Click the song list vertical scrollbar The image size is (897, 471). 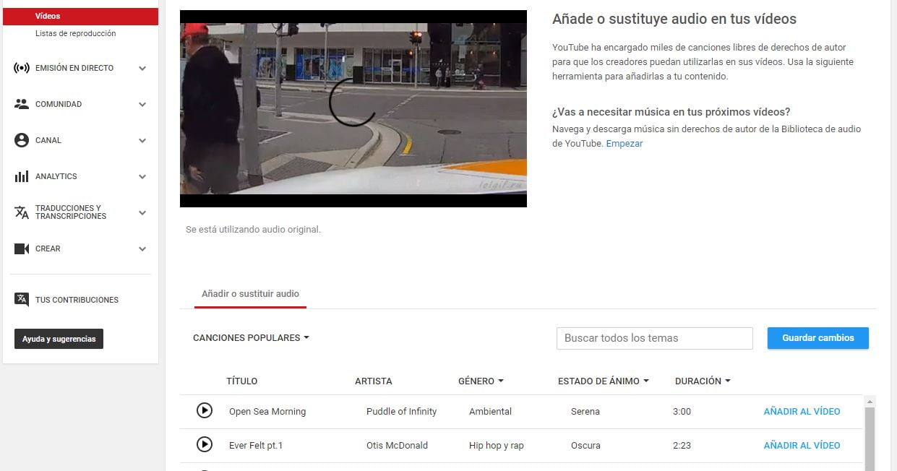870,433
